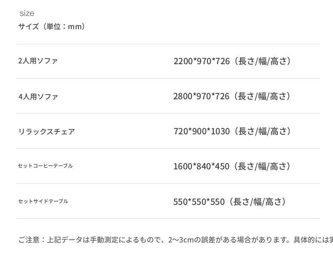Click the 2人用ソファ row label

(x=38, y=61)
